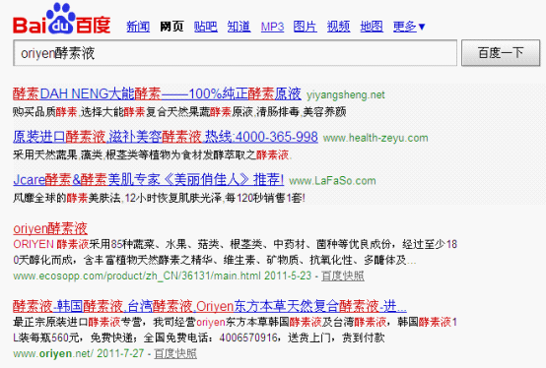
Task: Open the 视频 video tab
Action: point(338,27)
